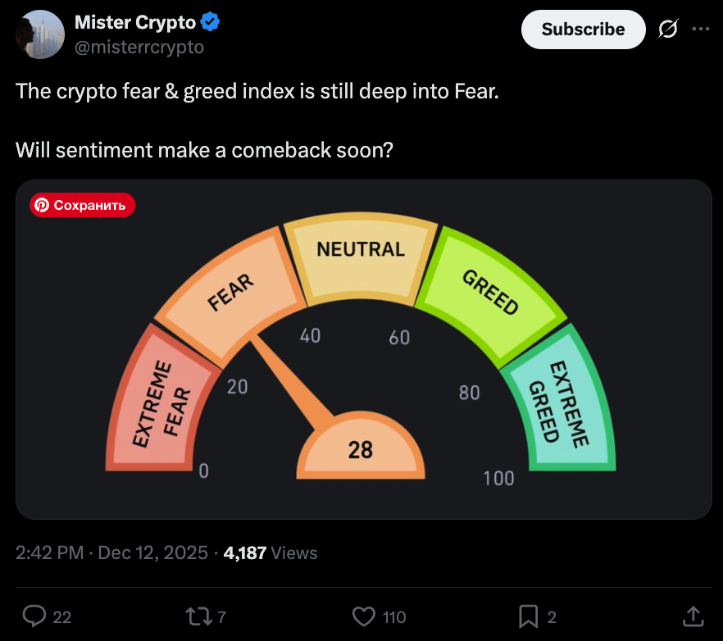Click the blue verified badge

[x=211, y=23]
